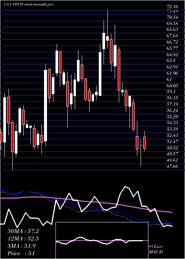
Task: Click the 55.29 price axis label
Action: click(x=172, y=117)
